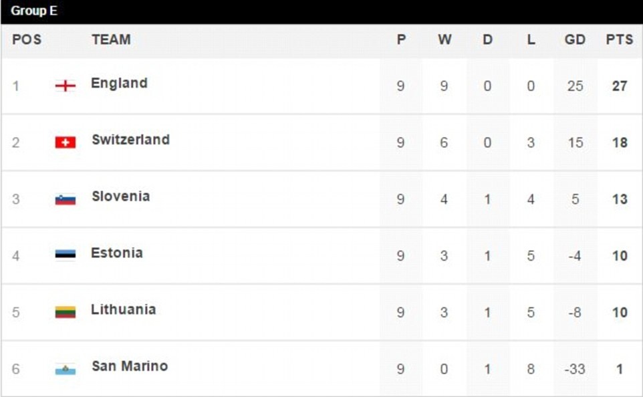Image resolution: width=643 pixels, height=397 pixels.
Task: Click the POS column header
Action: [x=27, y=40]
